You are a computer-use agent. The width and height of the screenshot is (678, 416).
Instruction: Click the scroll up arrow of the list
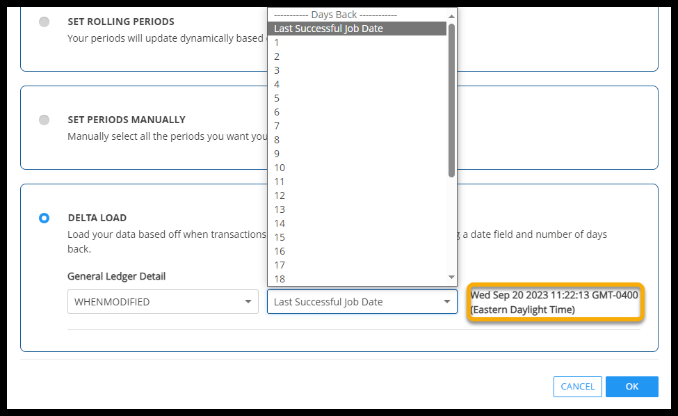[x=451, y=15]
